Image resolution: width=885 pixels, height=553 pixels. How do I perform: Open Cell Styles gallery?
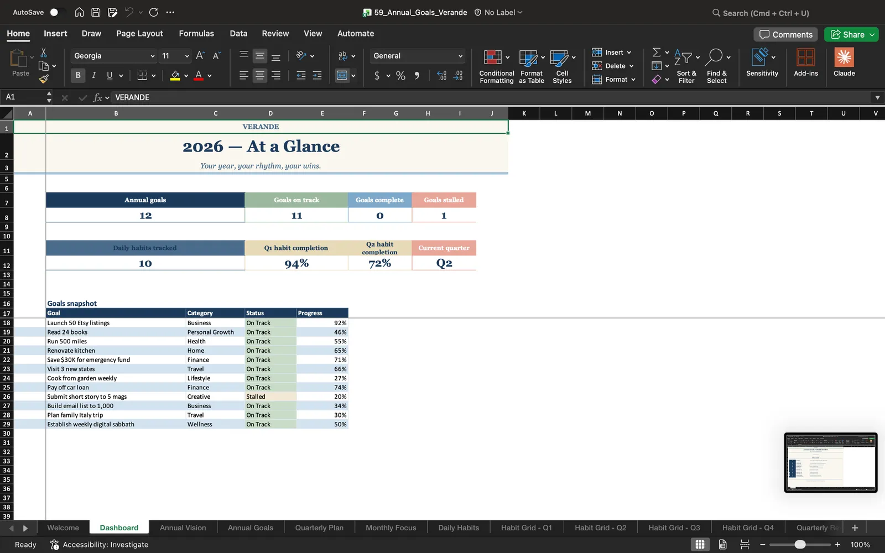[562, 66]
